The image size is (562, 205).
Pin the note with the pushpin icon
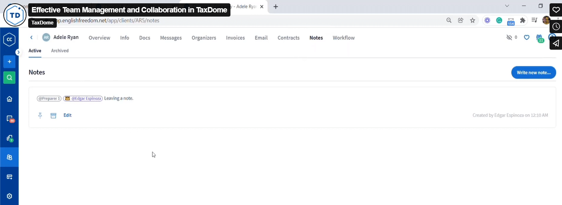tap(40, 116)
